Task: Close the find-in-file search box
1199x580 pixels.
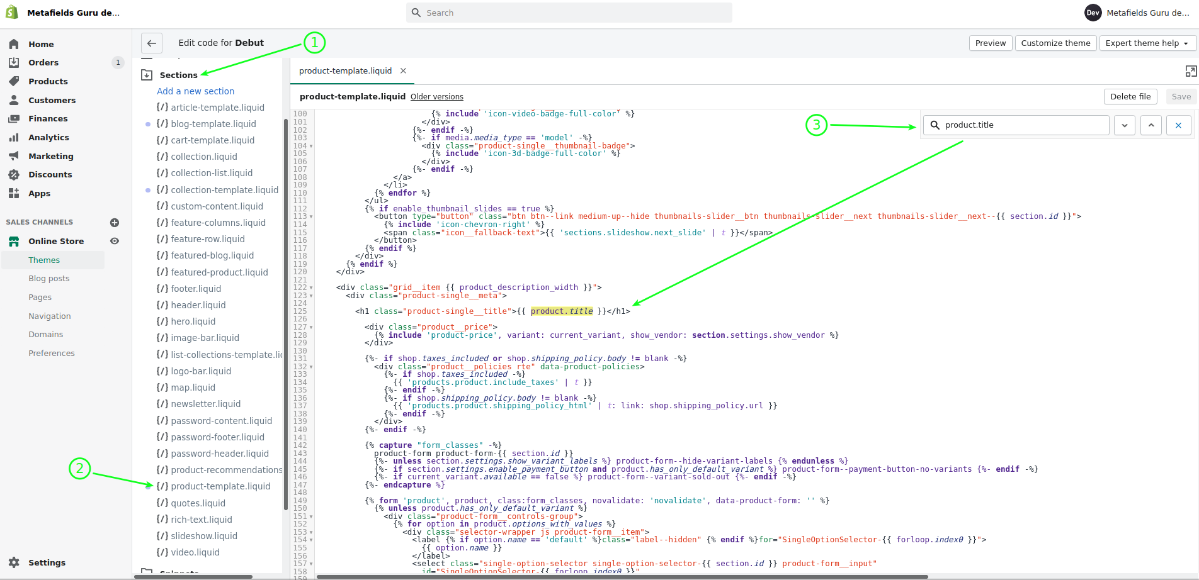Action: [x=1178, y=125]
